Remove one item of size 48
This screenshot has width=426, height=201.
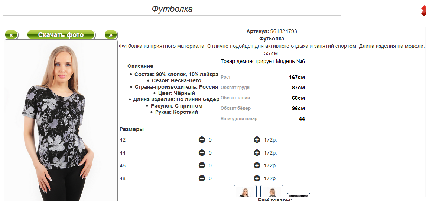(202, 178)
